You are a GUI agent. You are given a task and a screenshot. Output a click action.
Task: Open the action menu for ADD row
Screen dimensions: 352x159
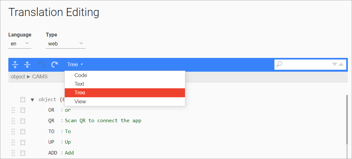(23, 153)
